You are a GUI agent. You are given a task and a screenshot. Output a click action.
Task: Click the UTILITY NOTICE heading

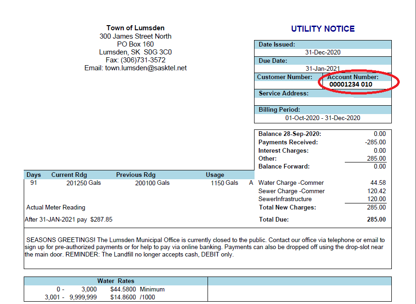pyautogui.click(x=322, y=29)
